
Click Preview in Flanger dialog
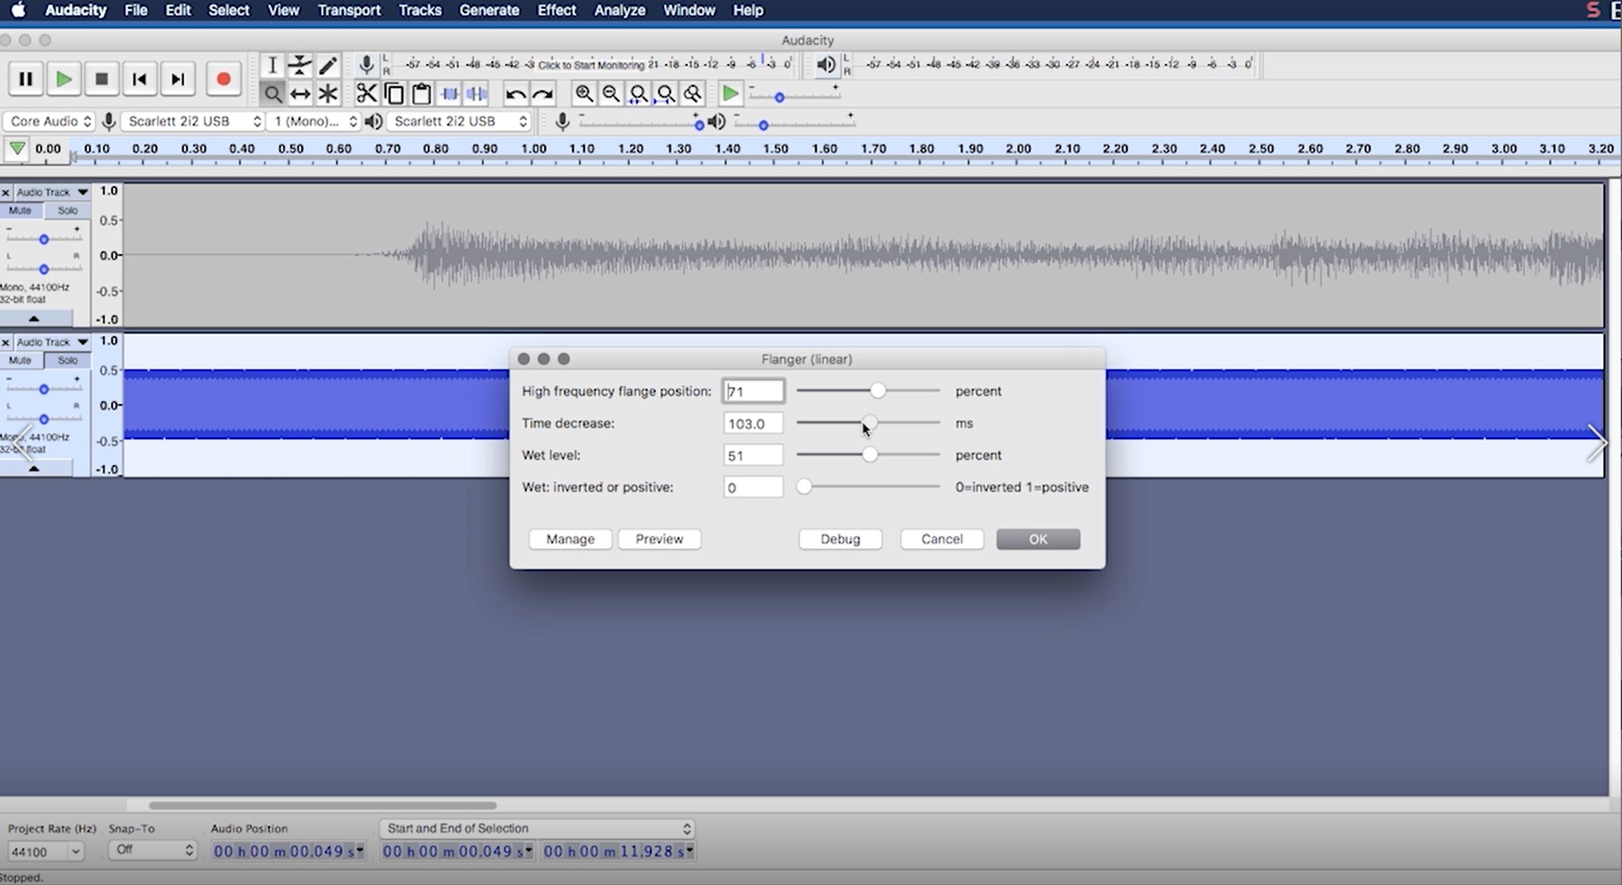click(x=659, y=539)
